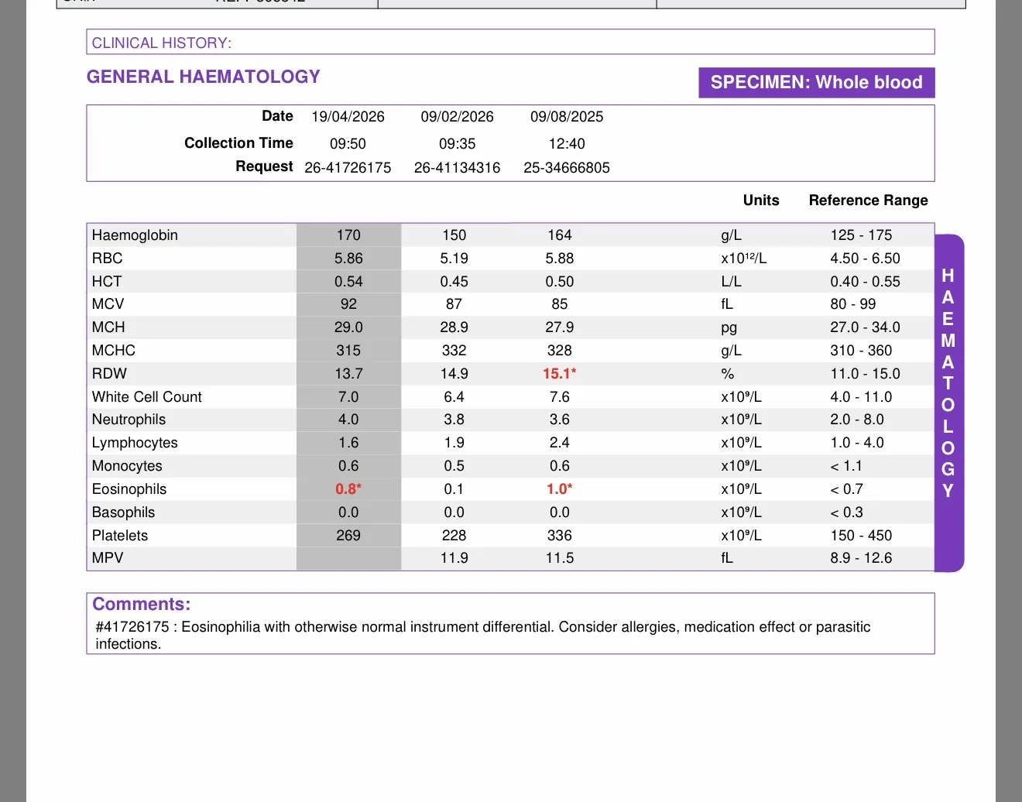Screen dimensions: 1022x802
Task: Select the MPV value 11.9
Action: pos(454,558)
